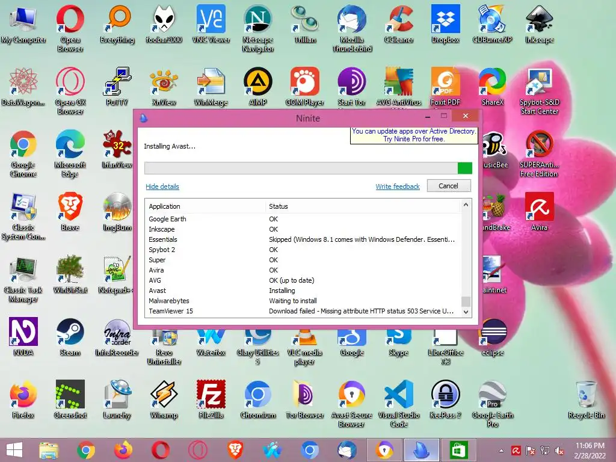Open KeePass 2 desktop icon
The height and width of the screenshot is (462, 616).
click(446, 399)
